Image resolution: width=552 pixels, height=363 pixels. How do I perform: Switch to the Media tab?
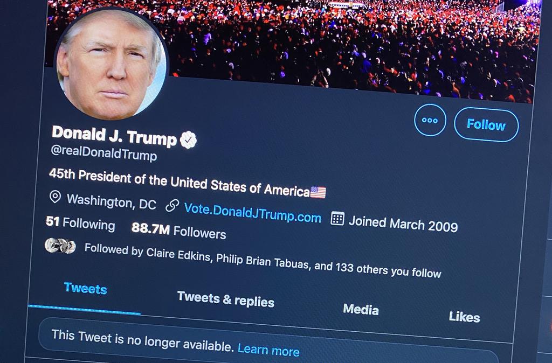pos(361,309)
